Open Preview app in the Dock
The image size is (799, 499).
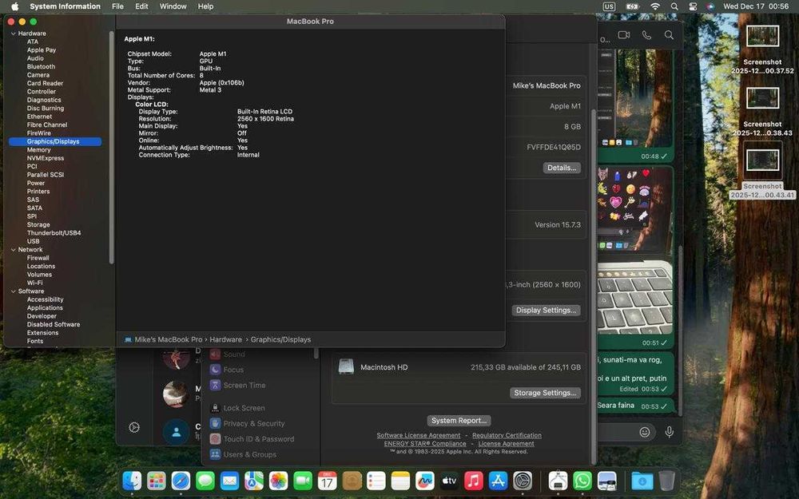coord(607,480)
